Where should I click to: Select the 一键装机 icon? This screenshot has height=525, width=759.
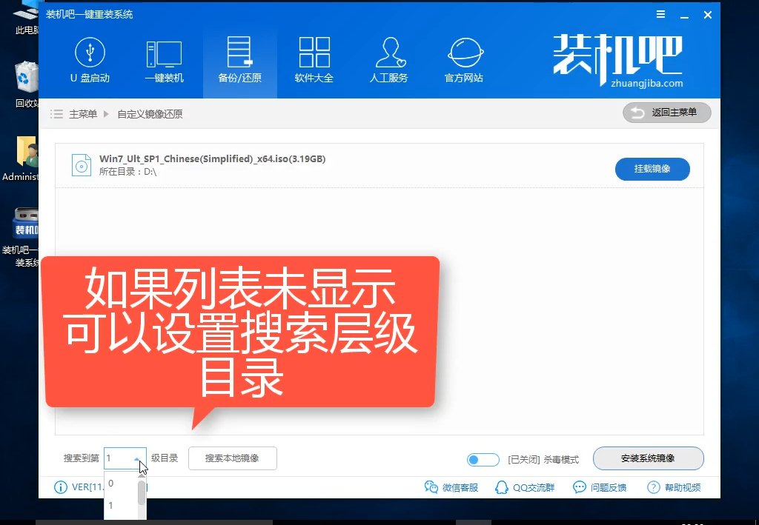164,54
